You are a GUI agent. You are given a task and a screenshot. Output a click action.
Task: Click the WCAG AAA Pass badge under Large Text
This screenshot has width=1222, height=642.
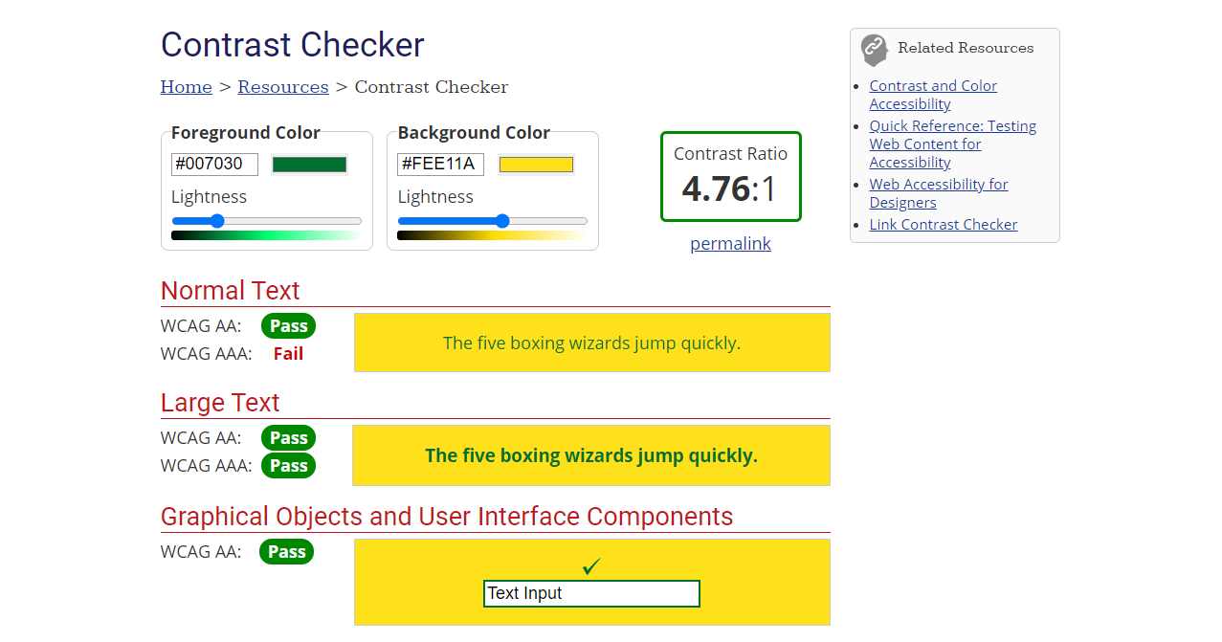(288, 466)
